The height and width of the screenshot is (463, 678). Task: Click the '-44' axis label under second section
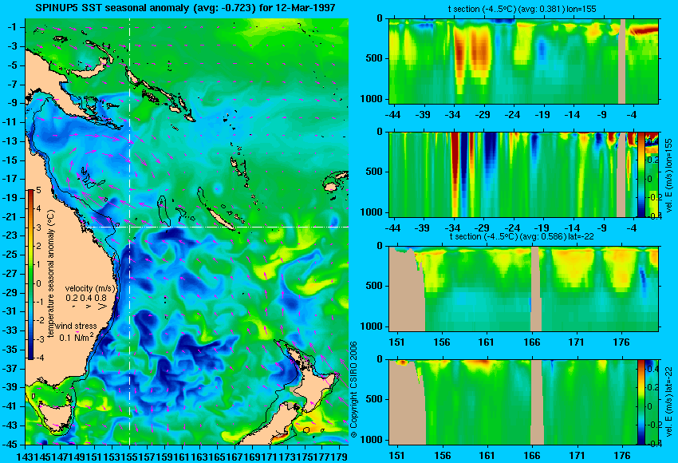(392, 228)
